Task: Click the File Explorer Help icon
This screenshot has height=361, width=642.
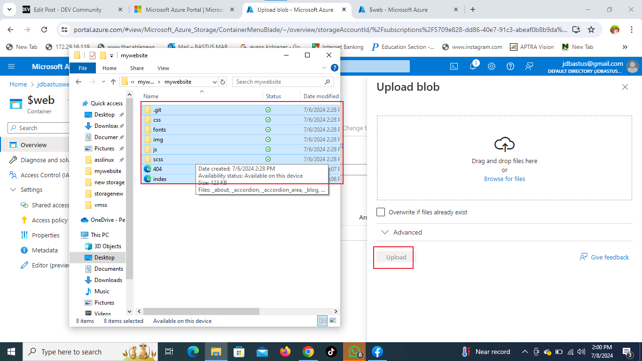Action: tap(335, 68)
